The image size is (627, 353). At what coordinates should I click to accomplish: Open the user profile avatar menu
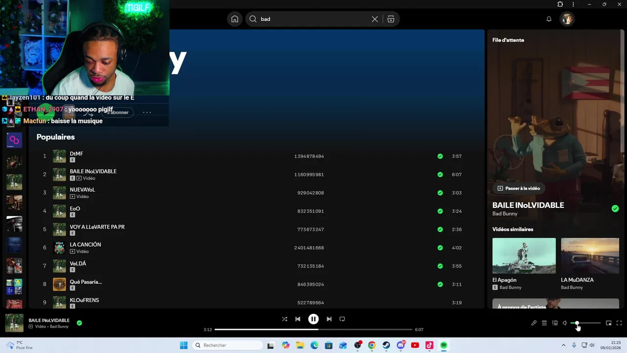567,19
